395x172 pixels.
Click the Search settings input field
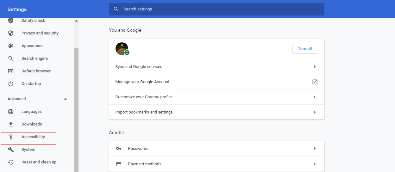tap(217, 9)
